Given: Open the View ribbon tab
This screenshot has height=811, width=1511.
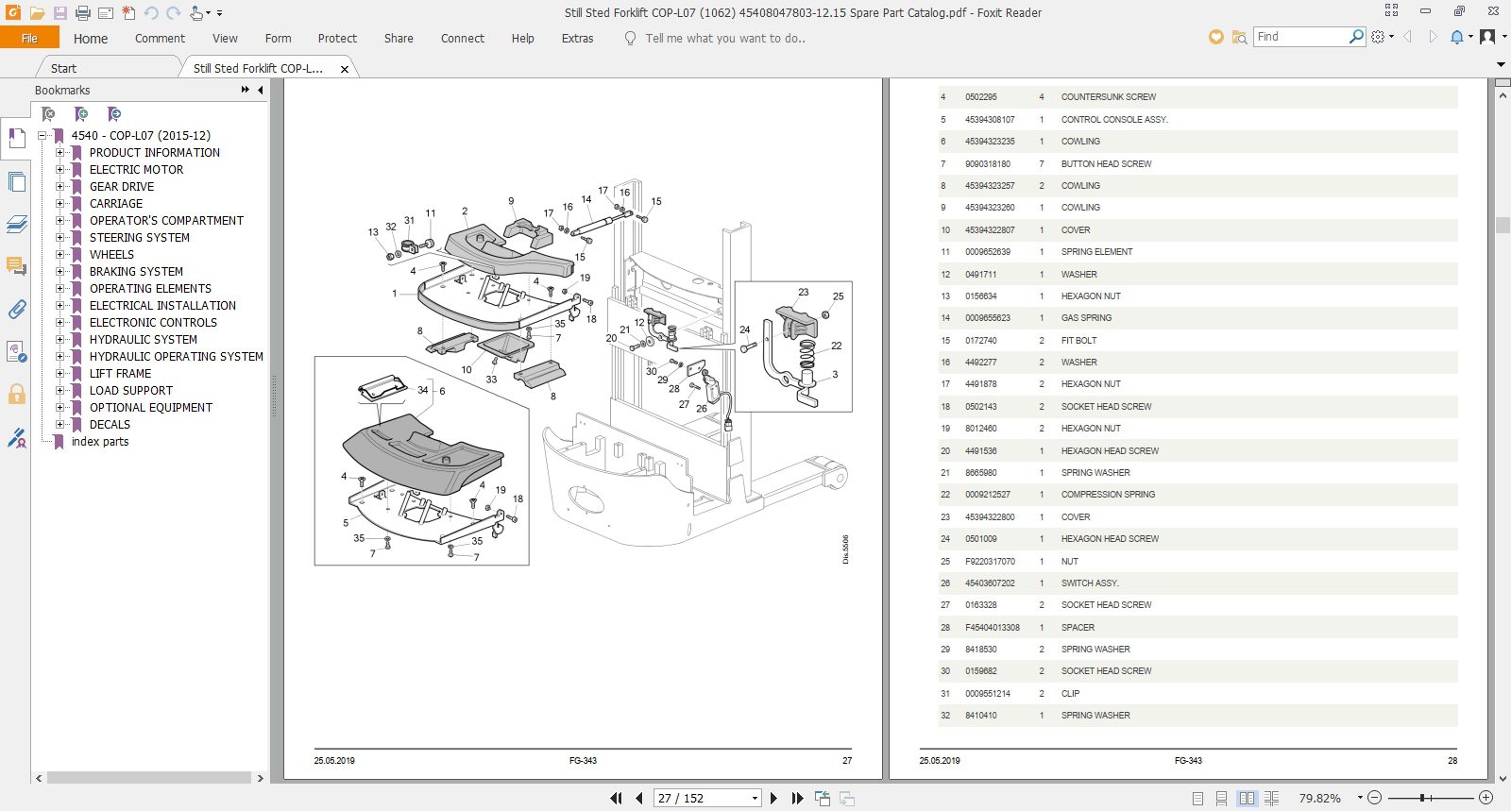Looking at the screenshot, I should [225, 39].
